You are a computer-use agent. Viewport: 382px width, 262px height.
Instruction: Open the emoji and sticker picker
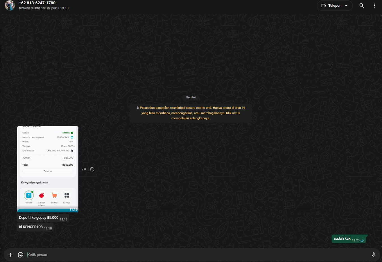click(x=21, y=255)
